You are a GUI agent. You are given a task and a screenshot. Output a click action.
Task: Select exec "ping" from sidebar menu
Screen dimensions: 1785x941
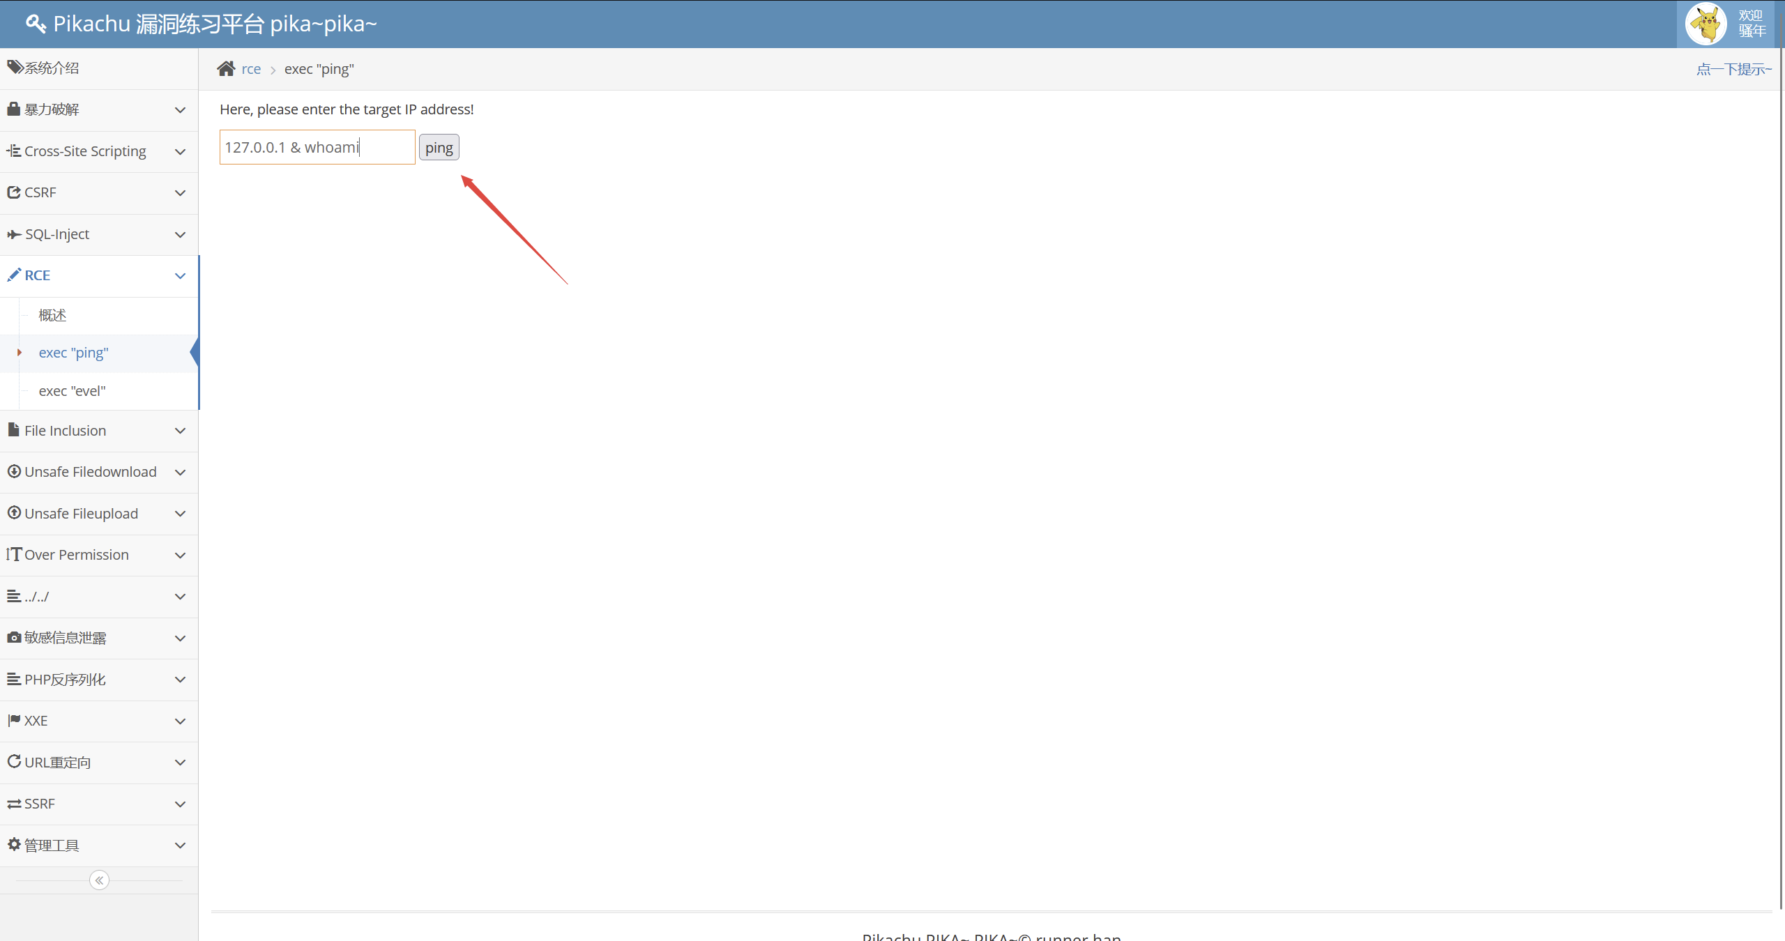point(75,352)
